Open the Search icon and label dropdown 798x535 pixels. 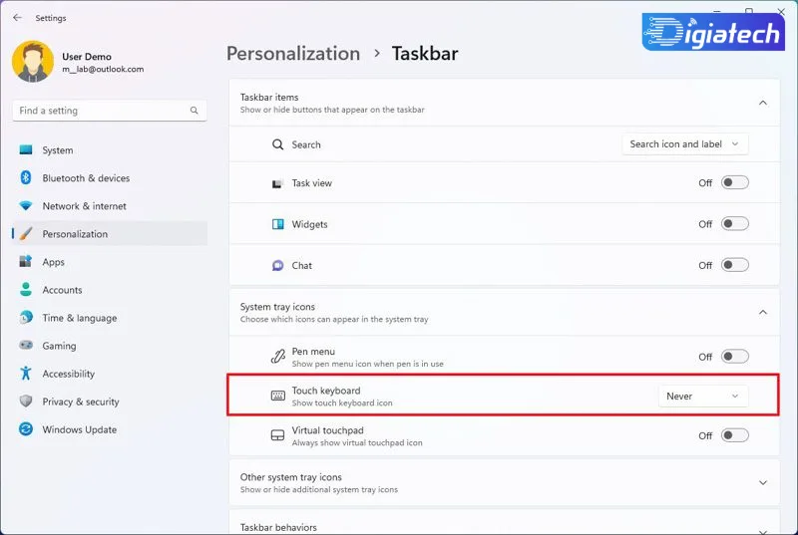coord(685,144)
